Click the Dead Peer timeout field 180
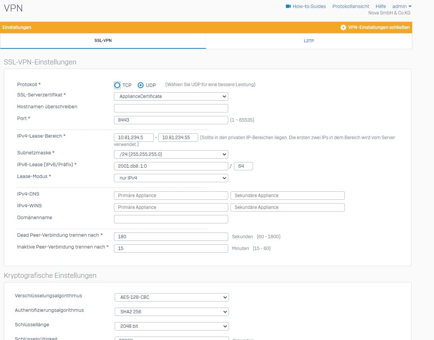434x340 pixels. coord(171,236)
